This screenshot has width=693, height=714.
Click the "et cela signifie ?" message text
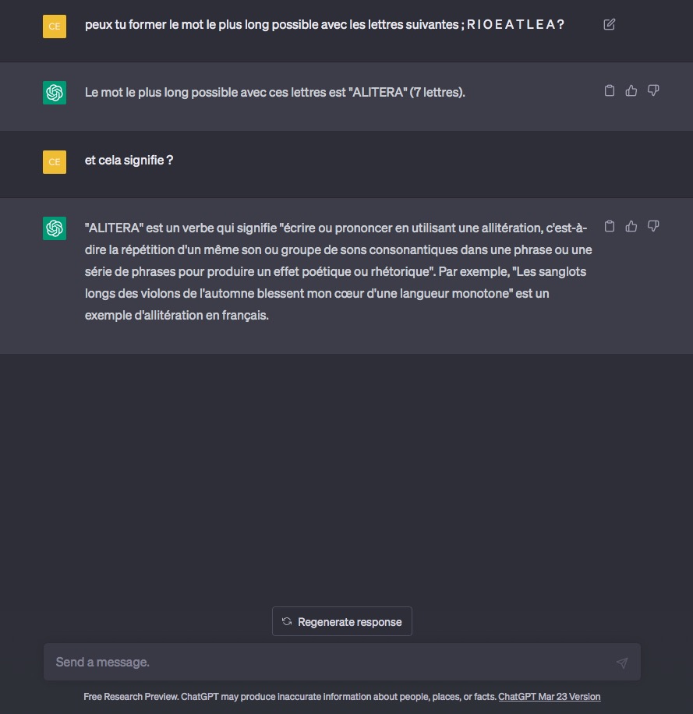pyautogui.click(x=129, y=160)
